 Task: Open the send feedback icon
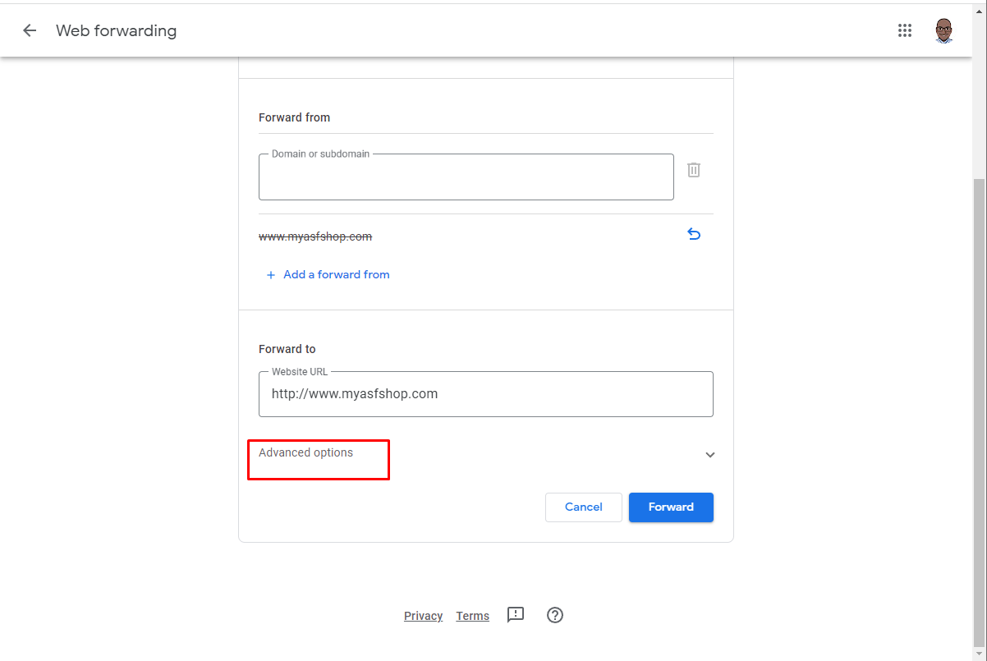point(516,615)
